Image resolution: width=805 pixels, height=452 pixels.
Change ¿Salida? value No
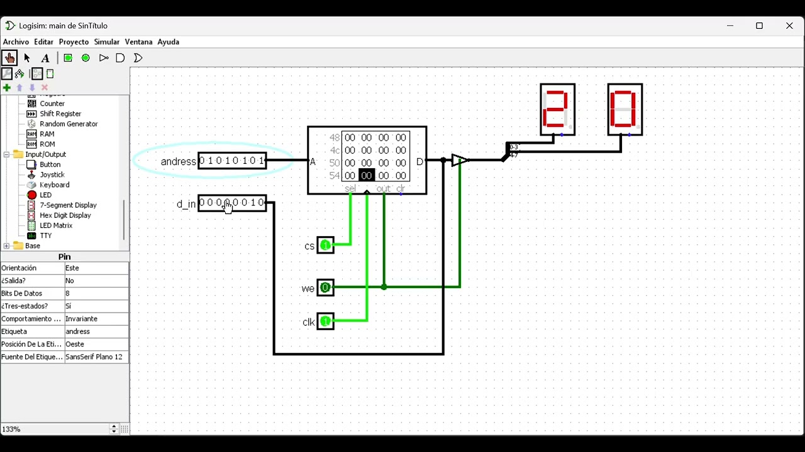pyautogui.click(x=96, y=281)
